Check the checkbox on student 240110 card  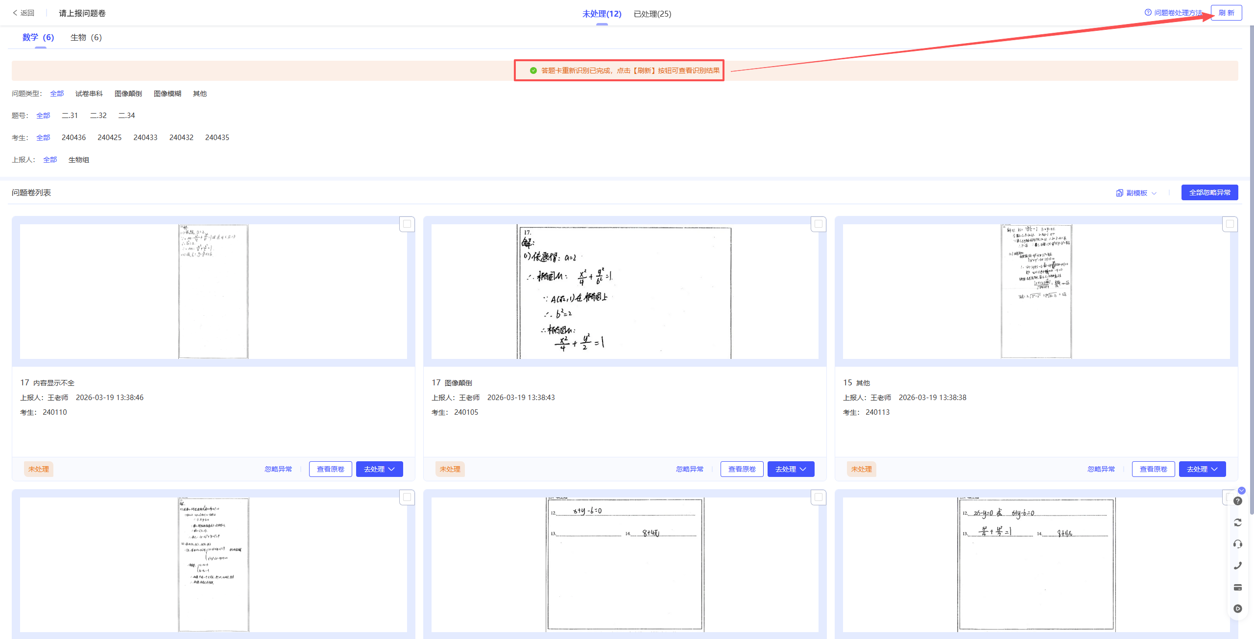click(x=407, y=224)
